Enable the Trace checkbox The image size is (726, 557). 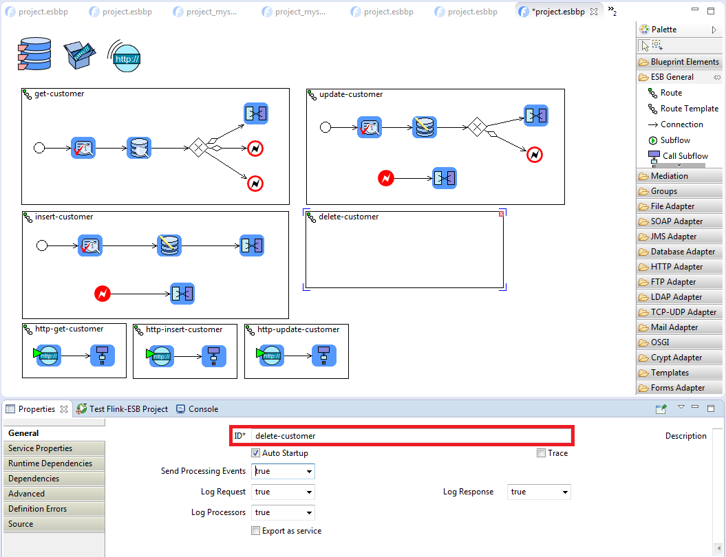[x=542, y=453]
